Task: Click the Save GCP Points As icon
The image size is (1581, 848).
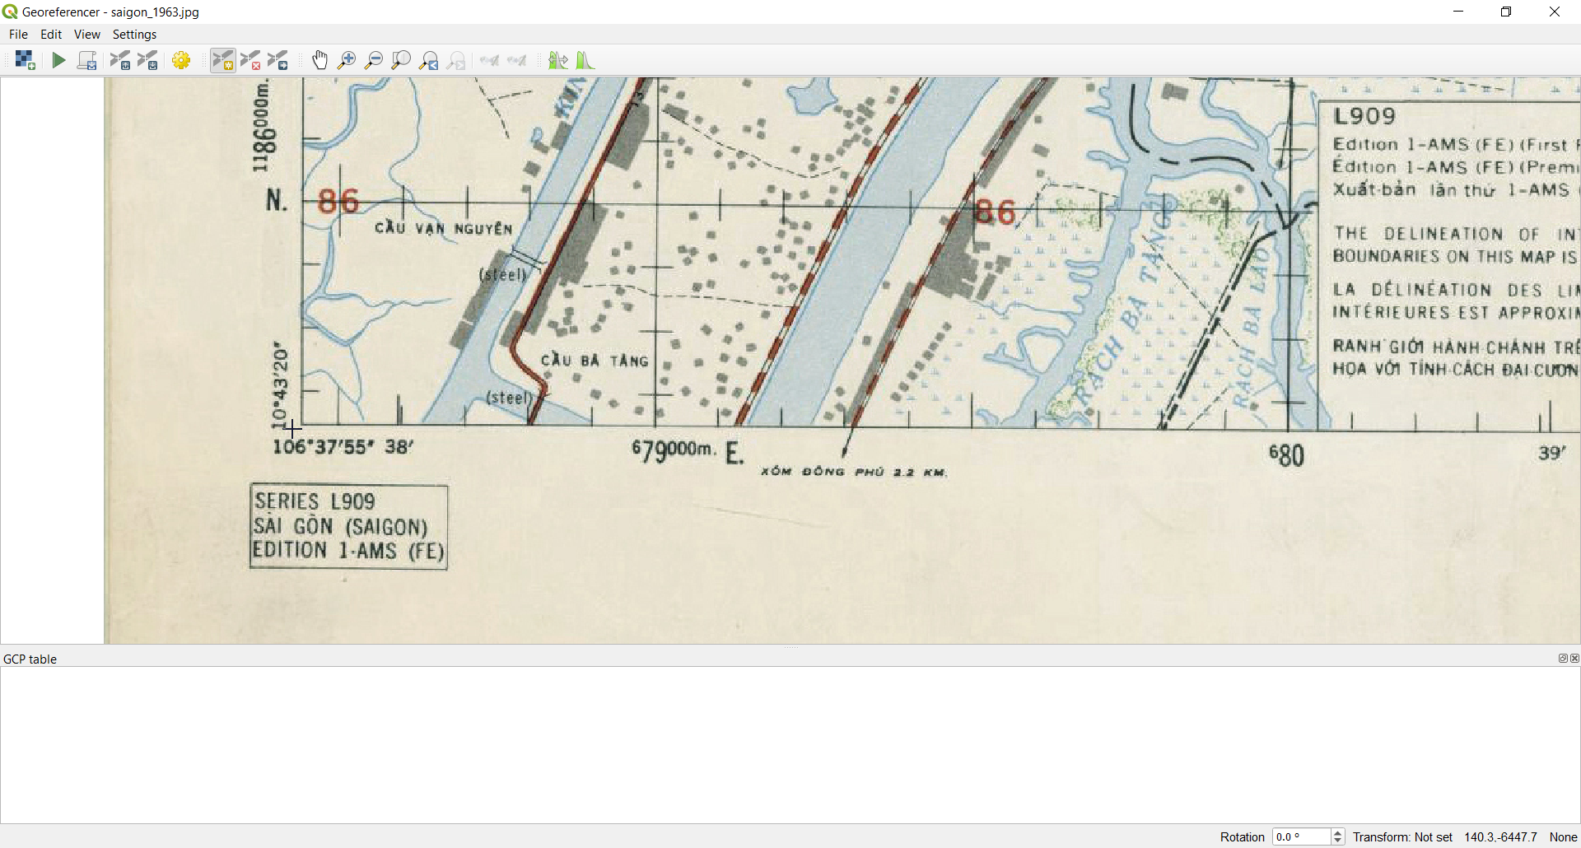Action: point(147,60)
